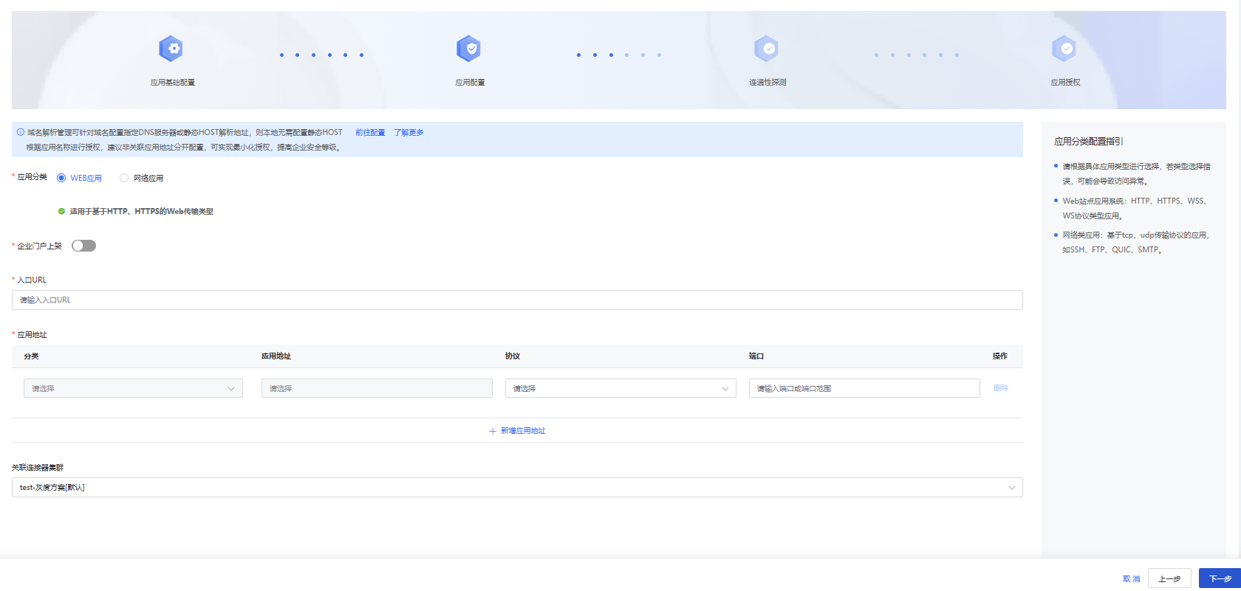Screen dimensions: 1241x591
Task: Click the 取消 button
Action: 1132,579
